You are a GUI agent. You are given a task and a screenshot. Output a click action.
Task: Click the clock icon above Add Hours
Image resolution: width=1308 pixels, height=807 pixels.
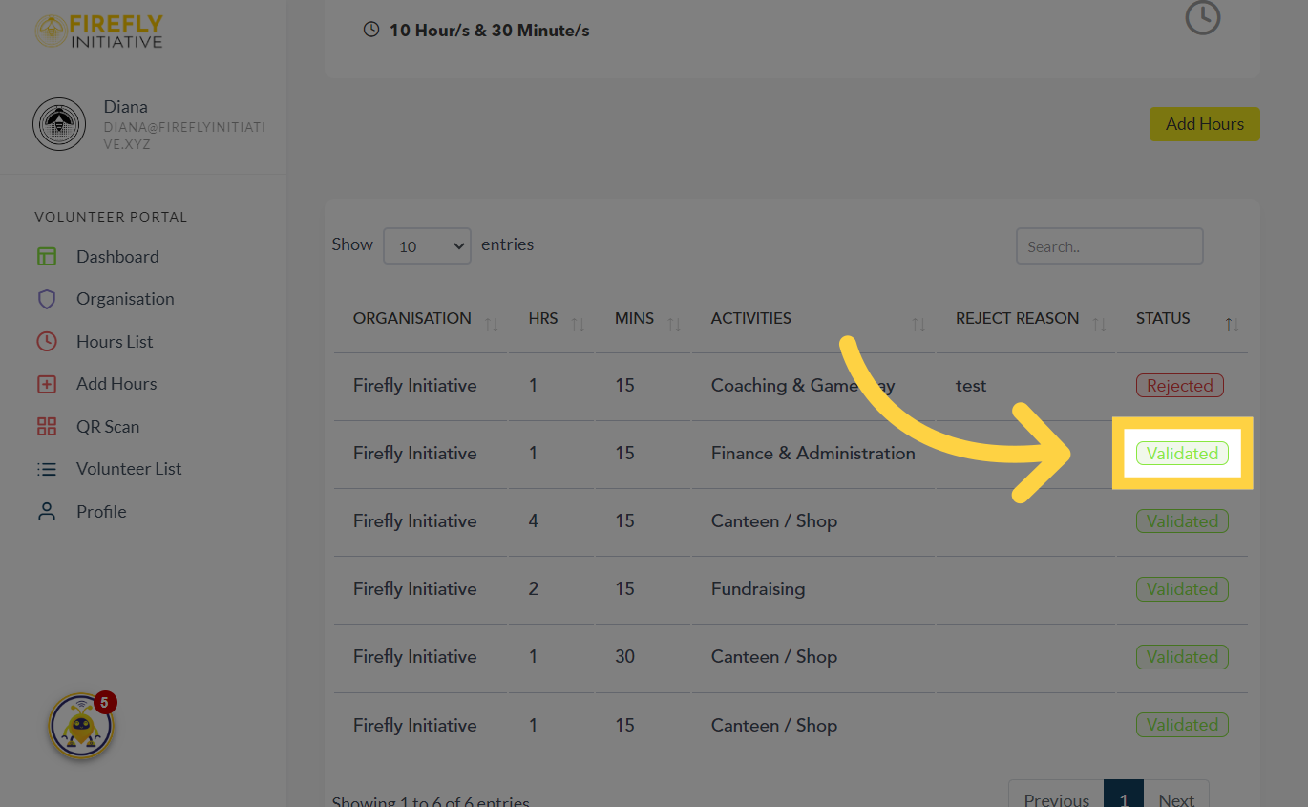point(1202,17)
